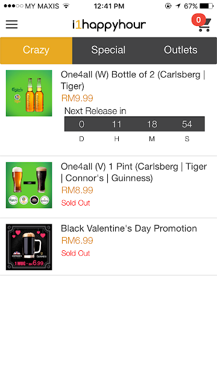217x386 pixels.
Task: Open One4all (V) 1 Pint title
Action: coord(134,172)
